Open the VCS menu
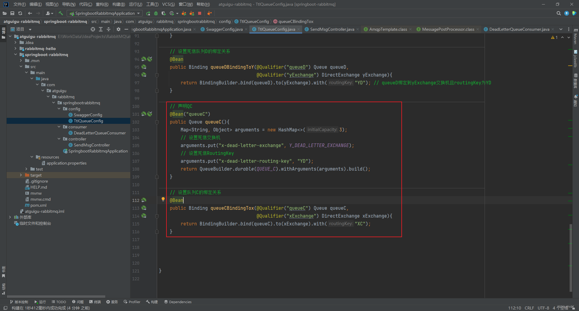Viewport: 579px width, 311px height. (x=168, y=4)
